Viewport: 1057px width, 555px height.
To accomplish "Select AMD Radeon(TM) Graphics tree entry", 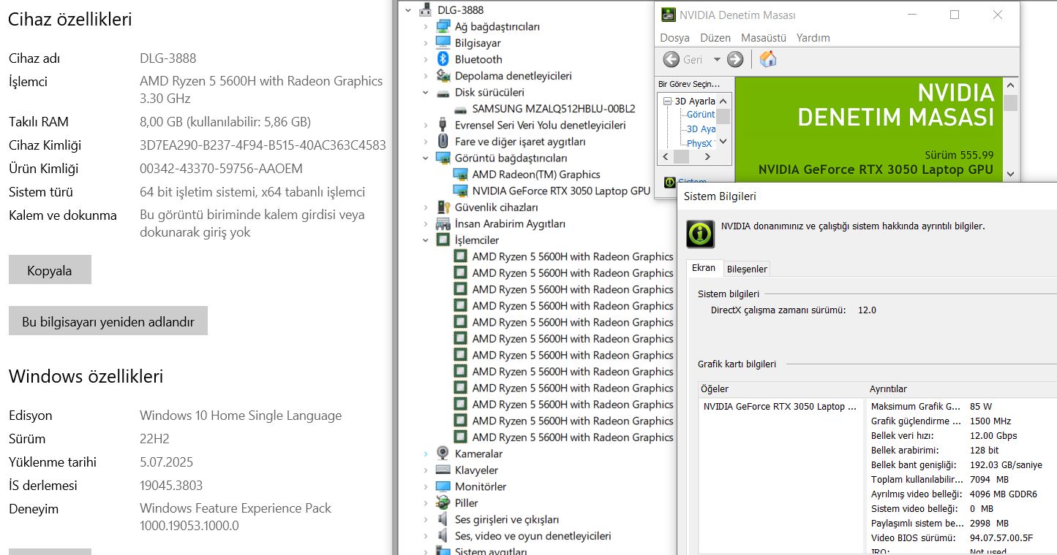I will (x=536, y=175).
